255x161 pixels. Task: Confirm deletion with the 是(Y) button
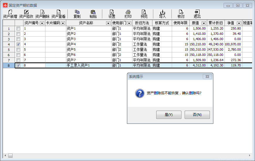pos(169,115)
